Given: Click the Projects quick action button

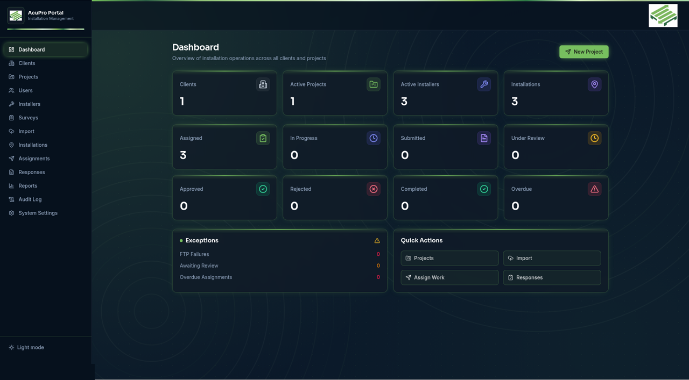Looking at the screenshot, I should [x=449, y=258].
